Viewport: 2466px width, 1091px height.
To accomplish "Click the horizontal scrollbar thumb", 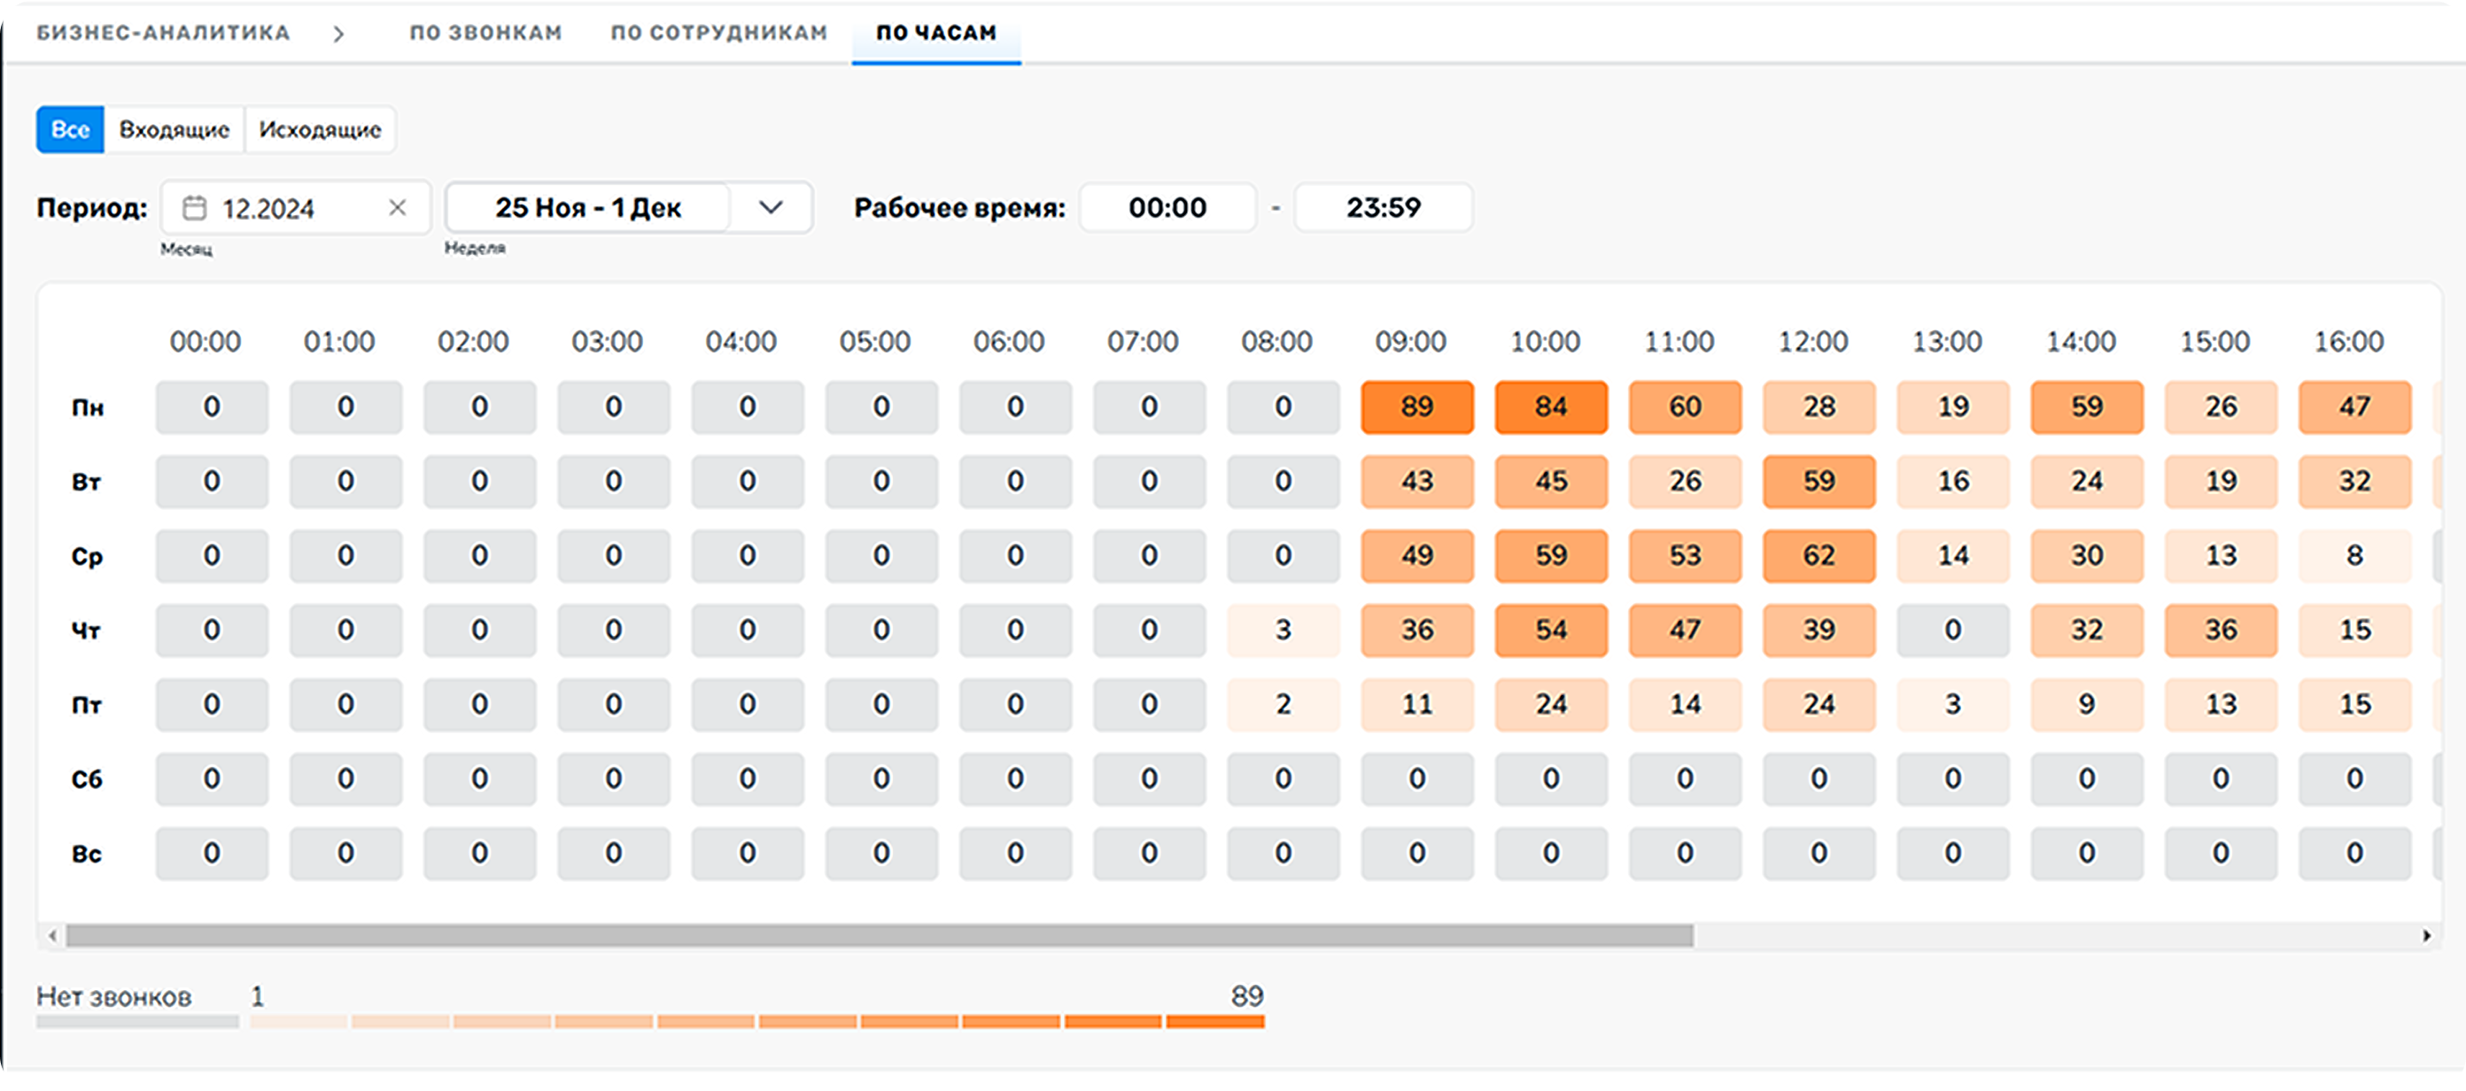I will (879, 935).
